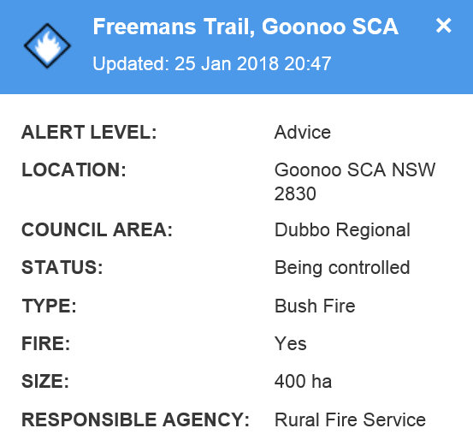Click the TYPE label
Viewport: 473px width, 446px height.
[x=49, y=306]
